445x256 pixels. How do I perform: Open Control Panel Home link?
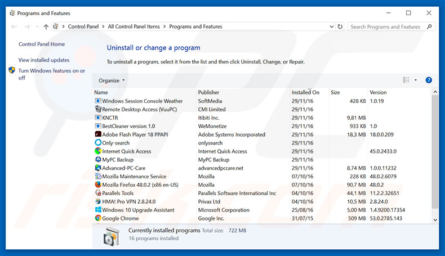coord(42,44)
